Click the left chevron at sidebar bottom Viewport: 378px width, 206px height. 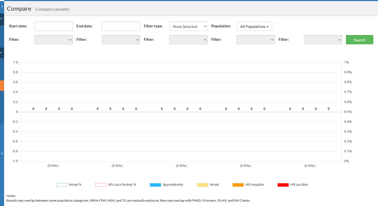(x=2, y=154)
